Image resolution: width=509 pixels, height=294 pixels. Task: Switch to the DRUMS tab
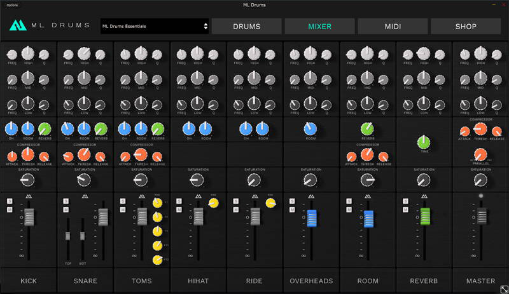[246, 26]
